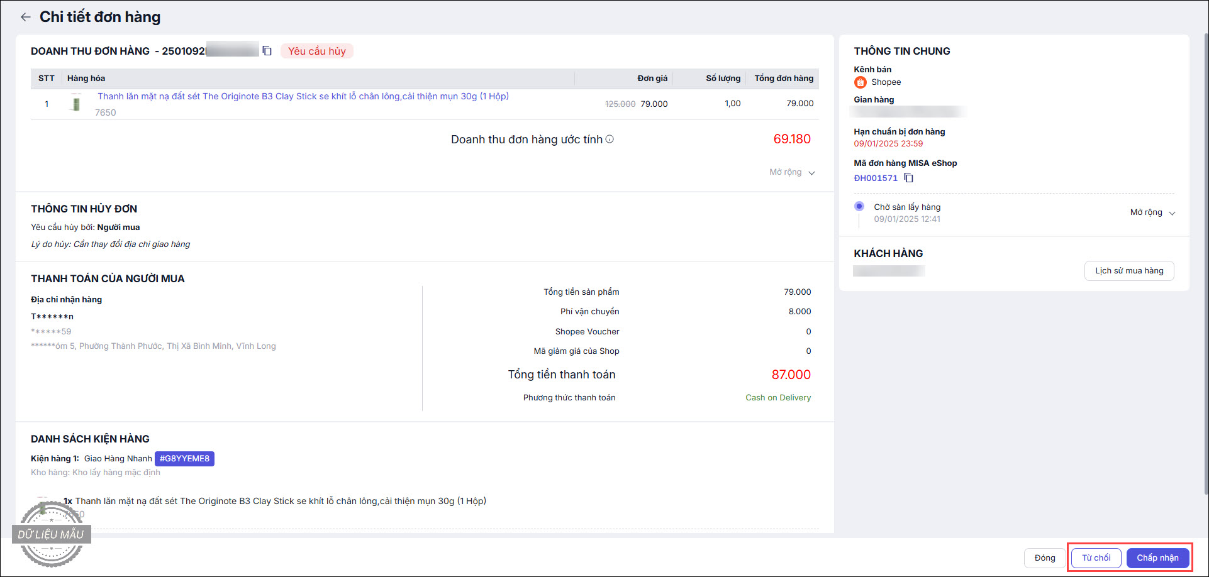Click the product thumbnail in the order table

click(x=76, y=104)
